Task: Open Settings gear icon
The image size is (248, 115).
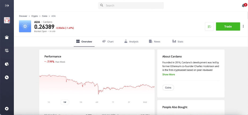Action: pos(7,109)
